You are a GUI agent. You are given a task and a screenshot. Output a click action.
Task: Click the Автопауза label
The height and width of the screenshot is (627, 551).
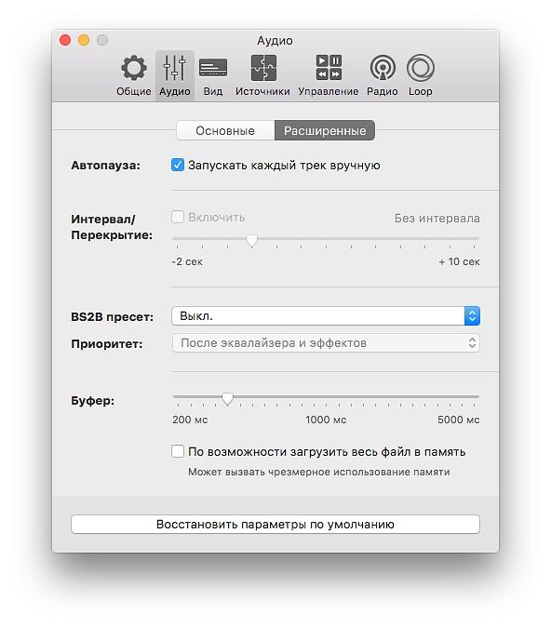105,166
